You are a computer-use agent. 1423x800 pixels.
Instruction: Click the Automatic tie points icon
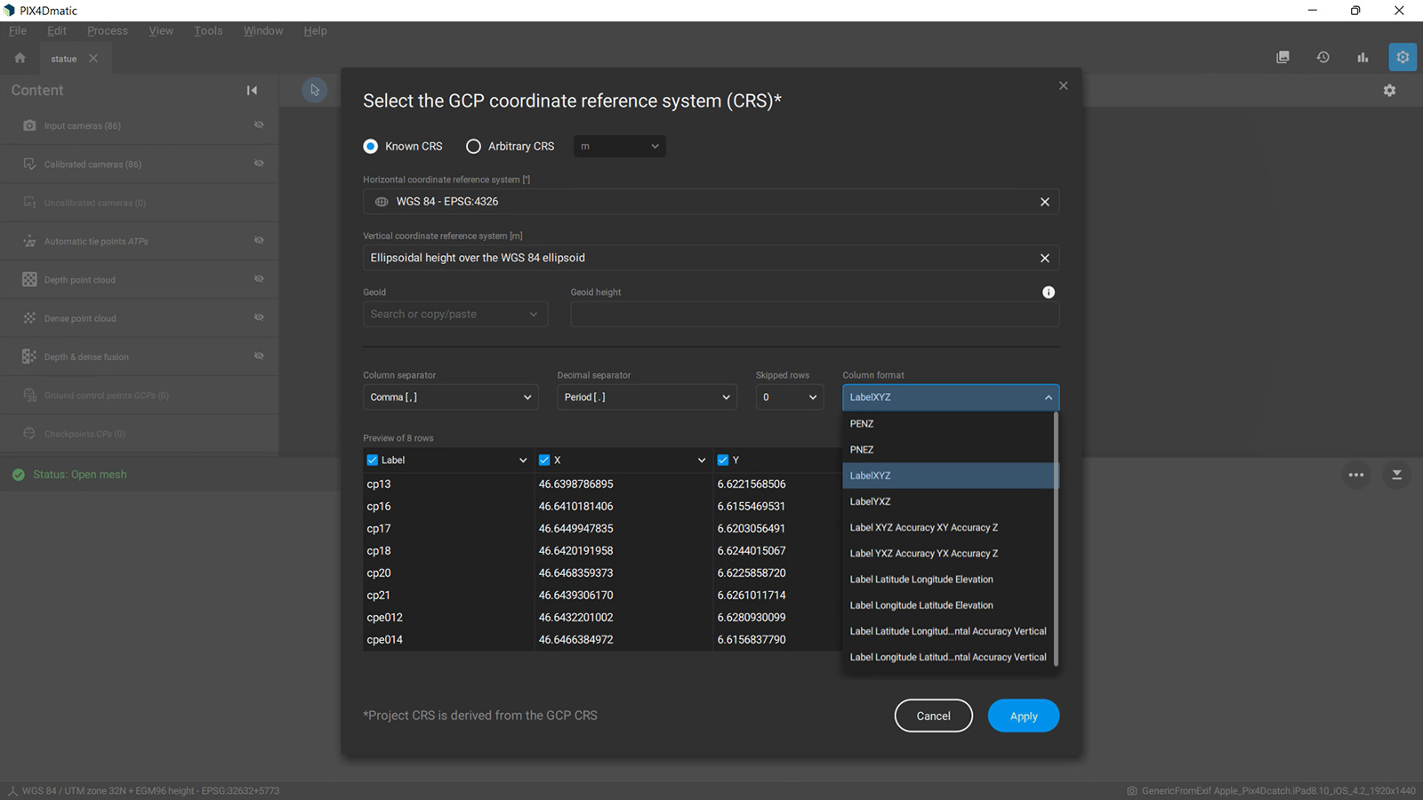29,241
